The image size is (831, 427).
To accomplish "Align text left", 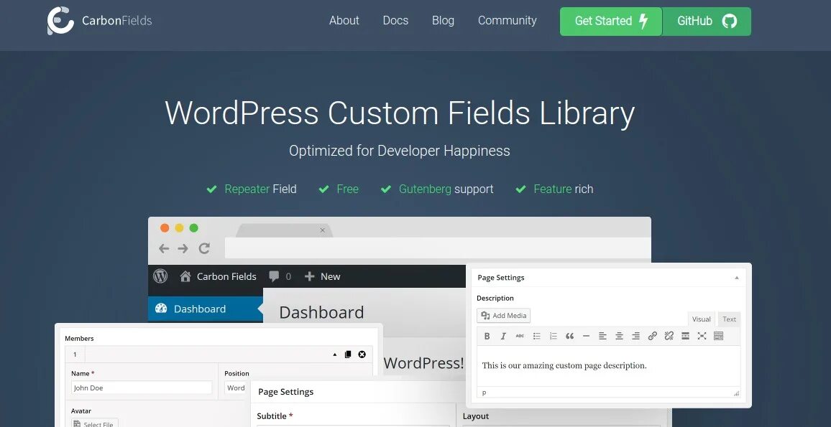I will click(602, 336).
